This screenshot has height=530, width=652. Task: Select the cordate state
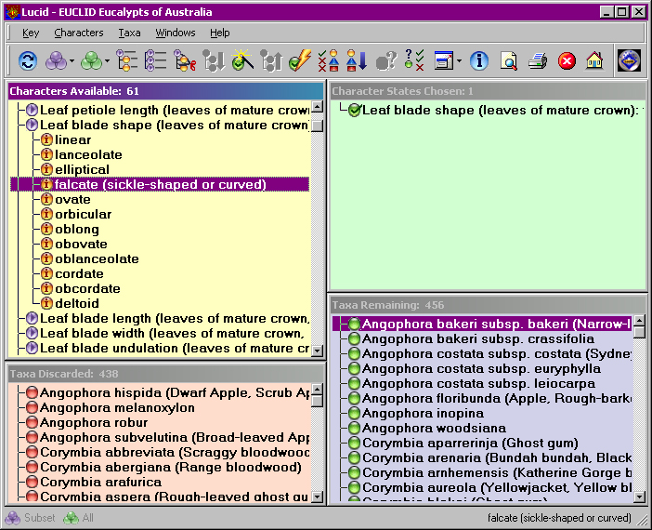coord(79,274)
